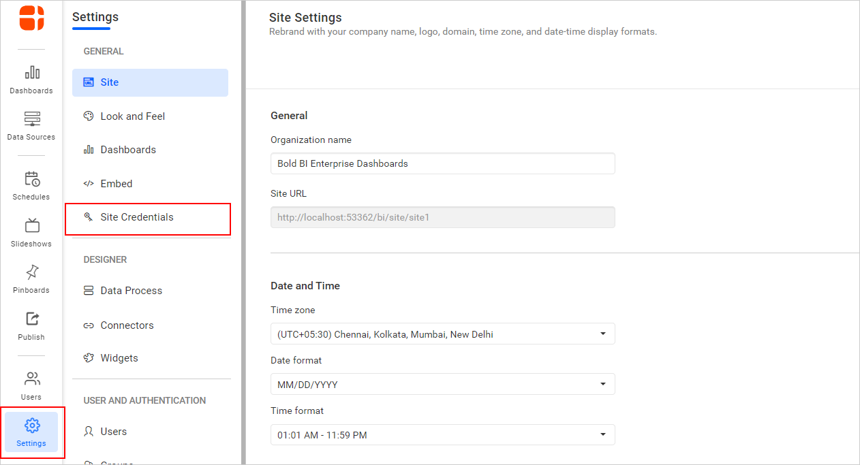This screenshot has height=465, width=860.
Task: Click the Settings gear in sidebar
Action: click(x=31, y=430)
